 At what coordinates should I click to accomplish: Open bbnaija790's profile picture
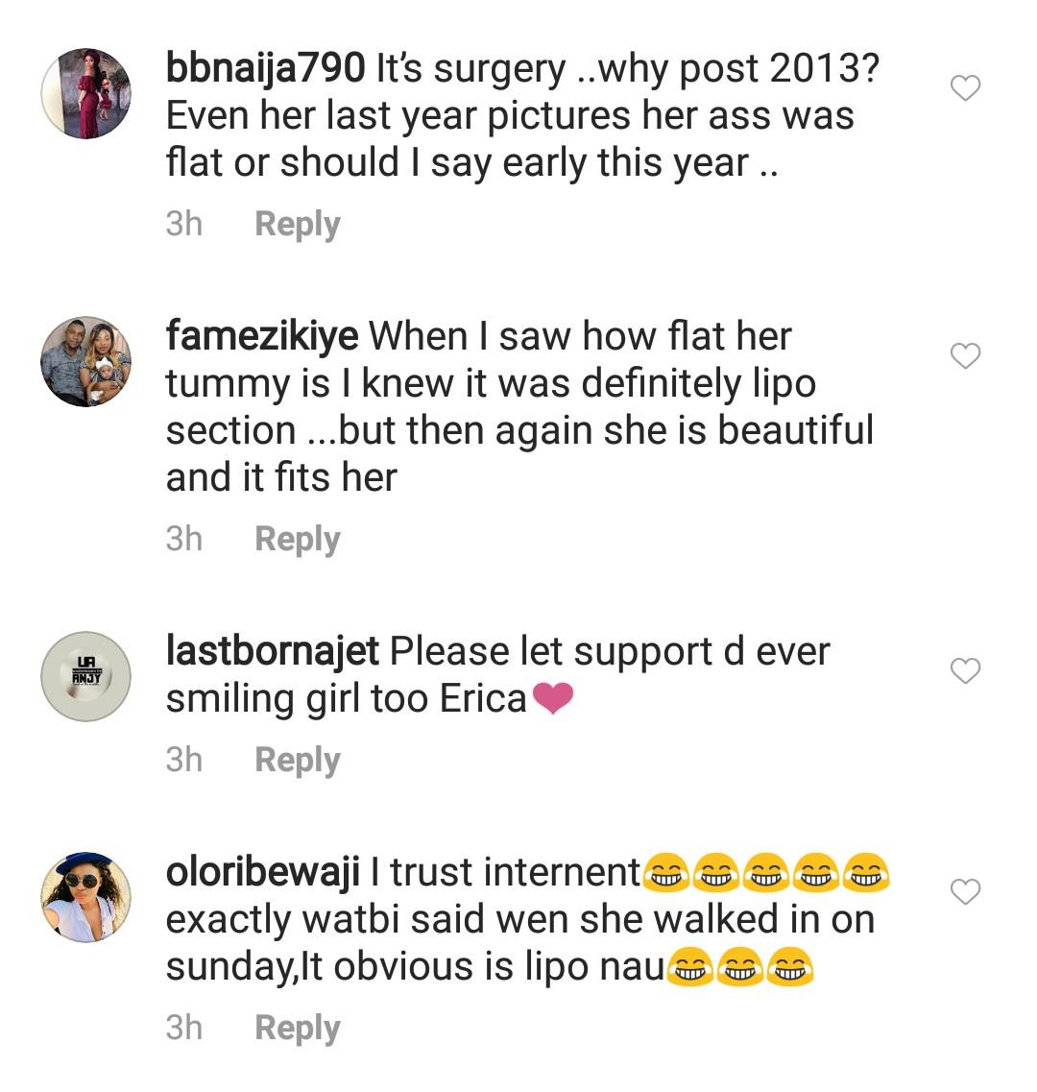tap(86, 93)
